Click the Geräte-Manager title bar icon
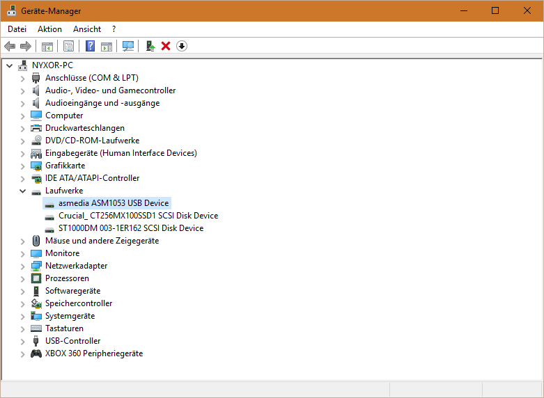544x398 pixels. click(11, 10)
